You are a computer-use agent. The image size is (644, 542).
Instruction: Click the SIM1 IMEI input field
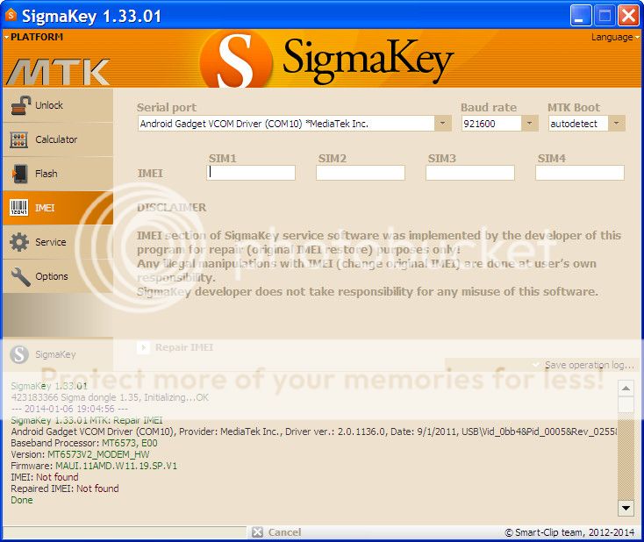tap(251, 173)
